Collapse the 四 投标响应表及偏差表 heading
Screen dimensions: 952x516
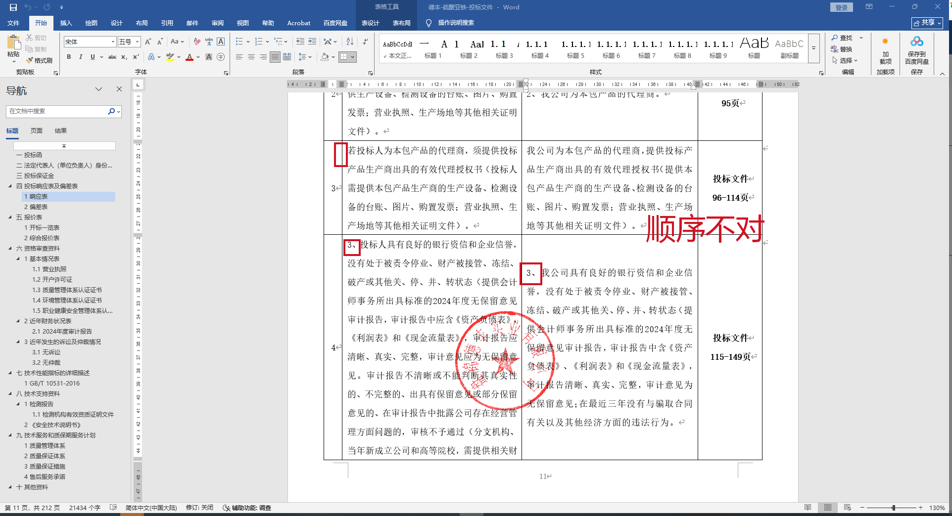[x=10, y=186]
